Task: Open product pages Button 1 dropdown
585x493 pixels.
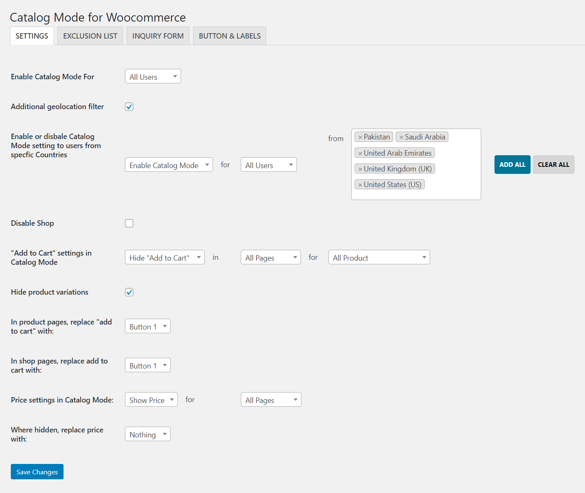Action: coord(148,326)
